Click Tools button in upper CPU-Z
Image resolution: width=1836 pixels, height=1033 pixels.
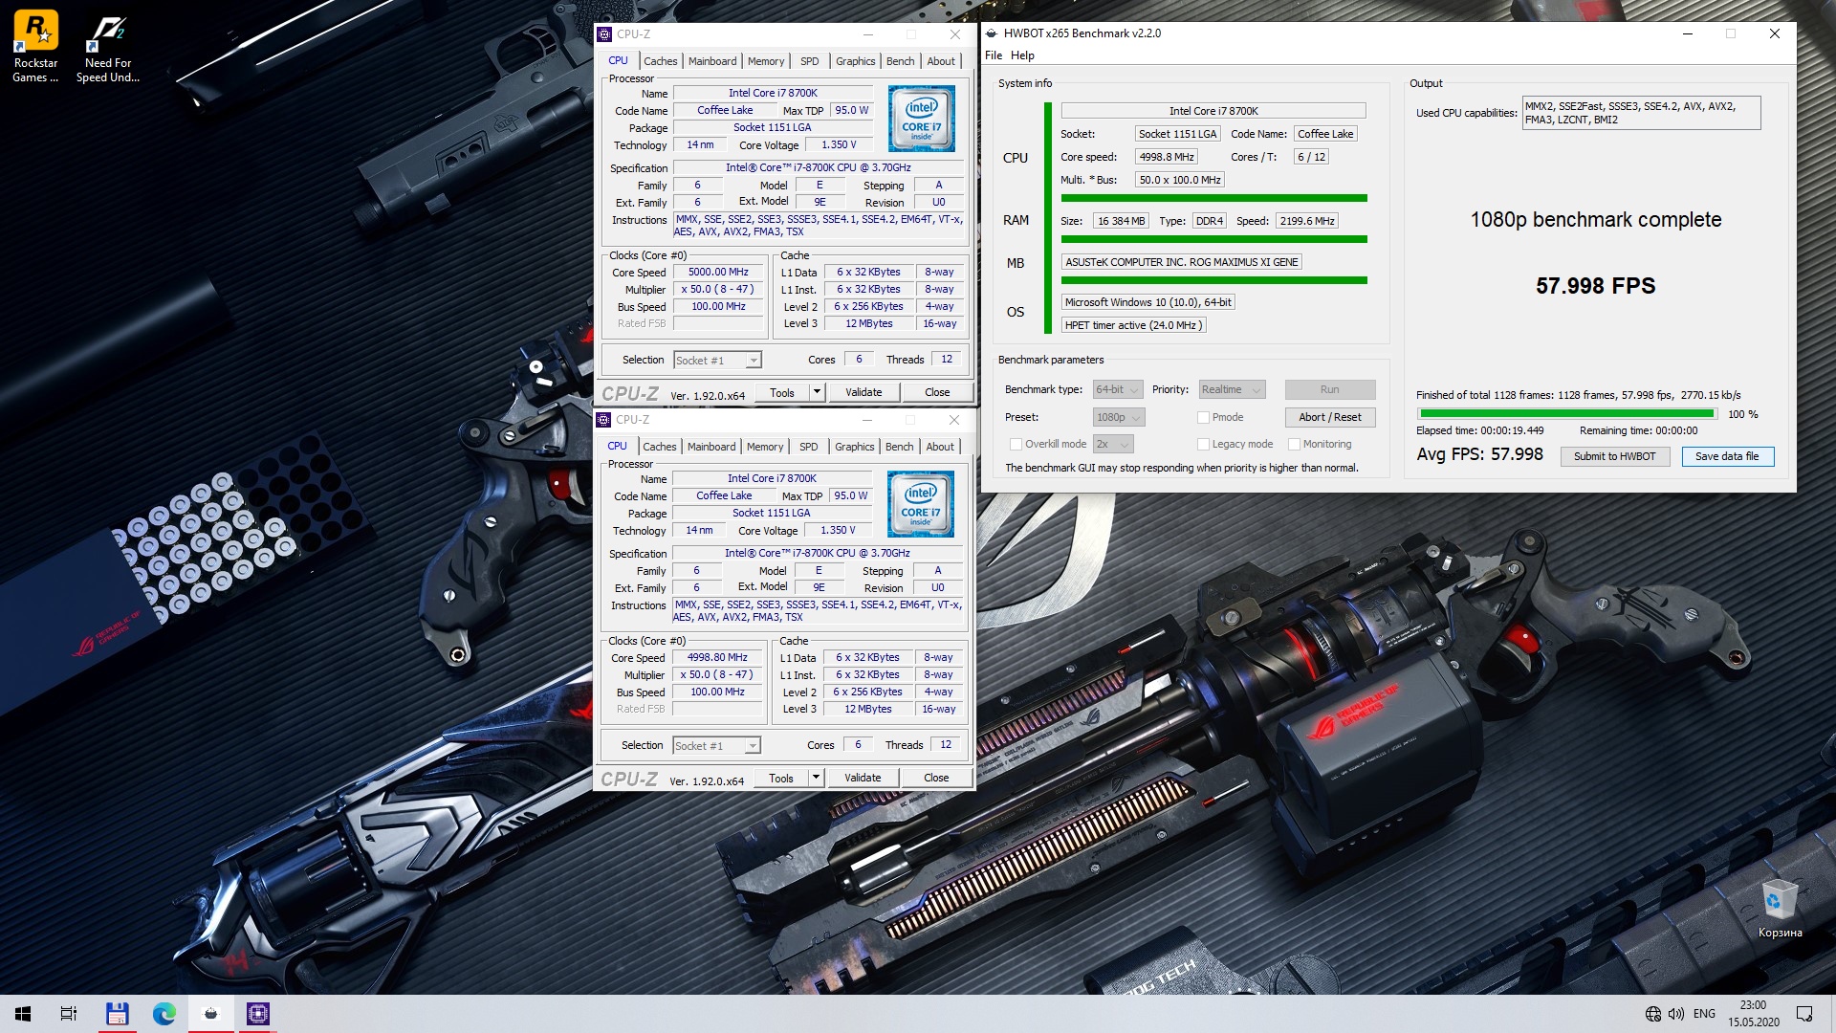pyautogui.click(x=782, y=392)
